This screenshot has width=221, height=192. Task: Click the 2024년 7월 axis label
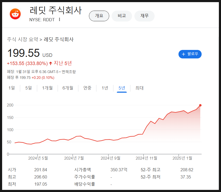[x=74, y=158]
